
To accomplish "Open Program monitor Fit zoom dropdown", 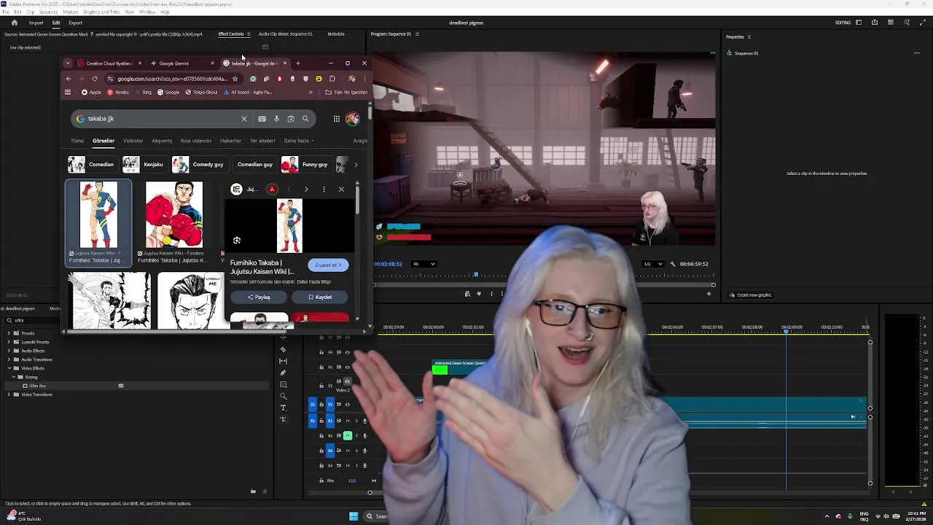I will pos(423,264).
